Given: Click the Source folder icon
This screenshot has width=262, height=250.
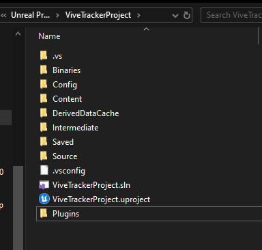Looking at the screenshot, I should click(x=44, y=156).
